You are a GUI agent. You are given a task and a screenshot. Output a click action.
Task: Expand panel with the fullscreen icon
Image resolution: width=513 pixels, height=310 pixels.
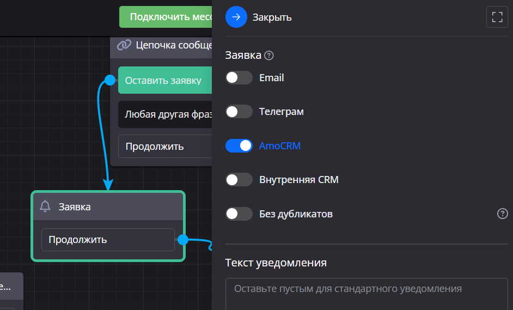(x=497, y=17)
